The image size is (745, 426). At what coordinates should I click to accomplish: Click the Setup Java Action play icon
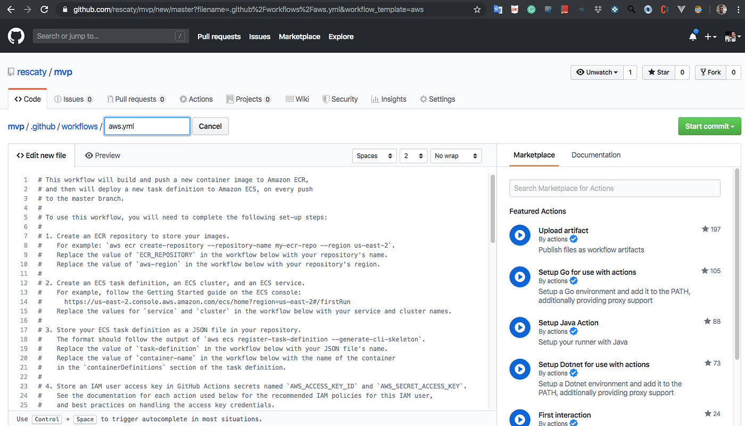point(520,327)
